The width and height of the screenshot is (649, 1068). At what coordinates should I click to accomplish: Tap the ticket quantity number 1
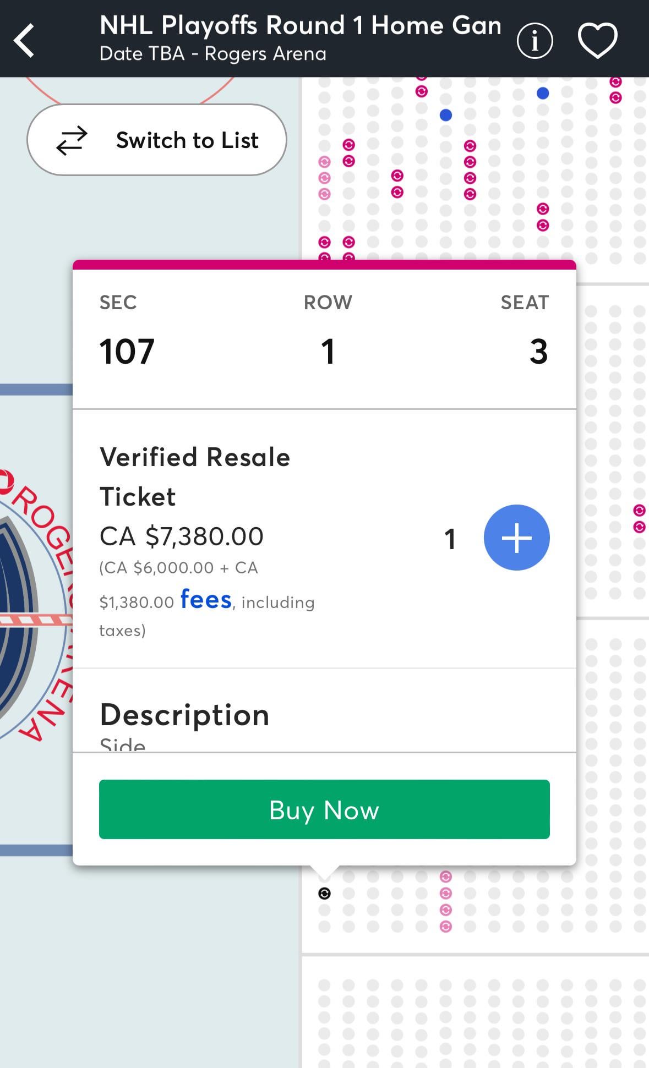click(450, 539)
